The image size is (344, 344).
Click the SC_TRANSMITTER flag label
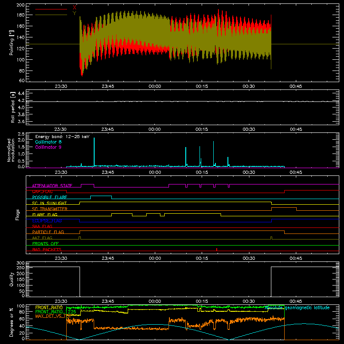point(49,209)
